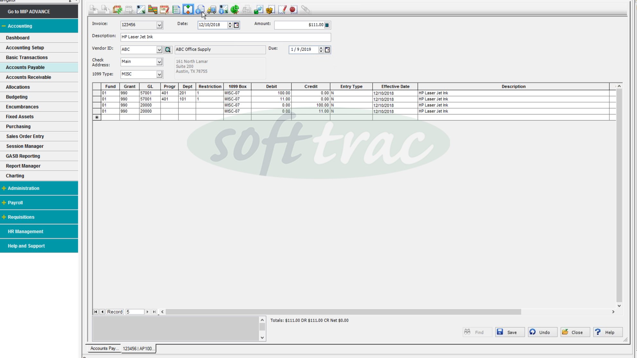Viewport: 637px width, 358px height.
Task: Open the Due date calendar picker icon
Action: point(328,50)
